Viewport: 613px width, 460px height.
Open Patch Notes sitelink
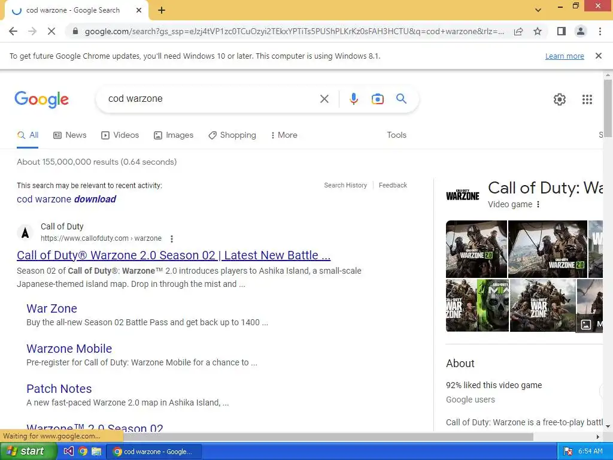coord(59,389)
